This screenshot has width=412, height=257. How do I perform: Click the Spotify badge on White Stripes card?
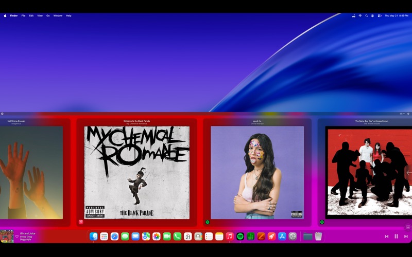322,222
